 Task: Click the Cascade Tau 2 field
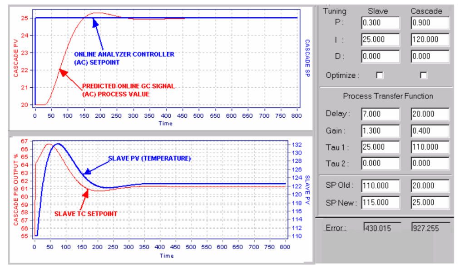tap(430, 163)
